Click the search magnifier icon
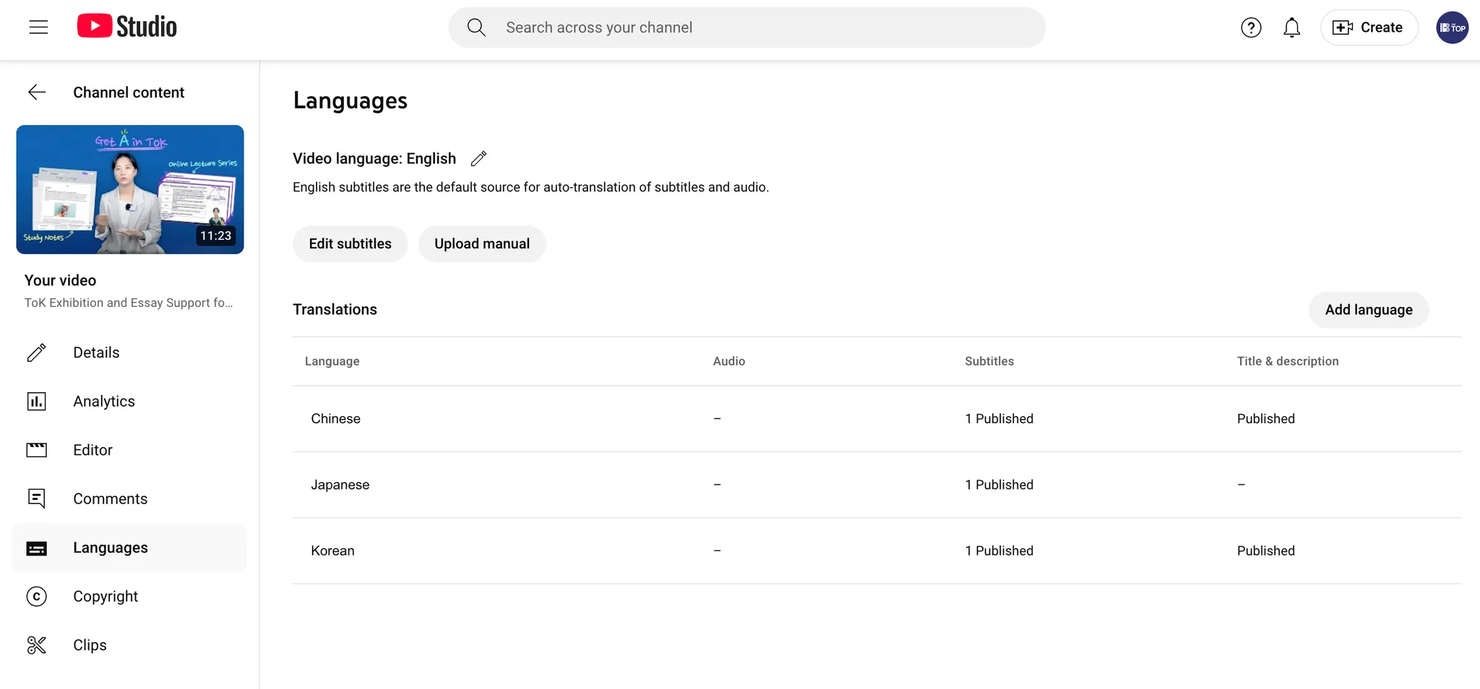 [476, 27]
